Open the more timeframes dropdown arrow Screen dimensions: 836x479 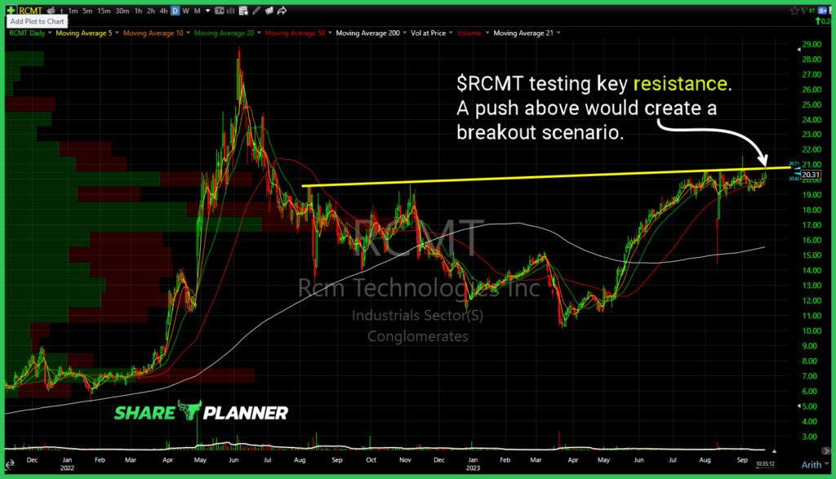208,11
